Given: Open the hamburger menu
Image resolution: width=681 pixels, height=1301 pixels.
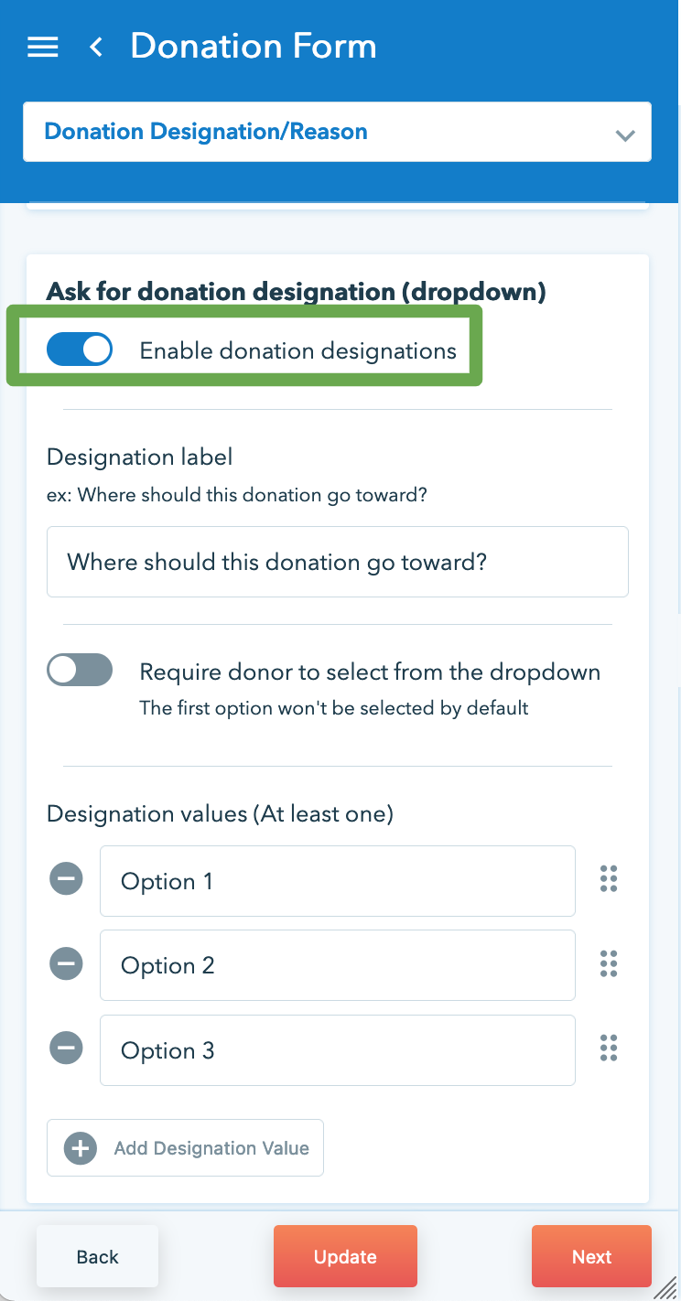Looking at the screenshot, I should 43,47.
